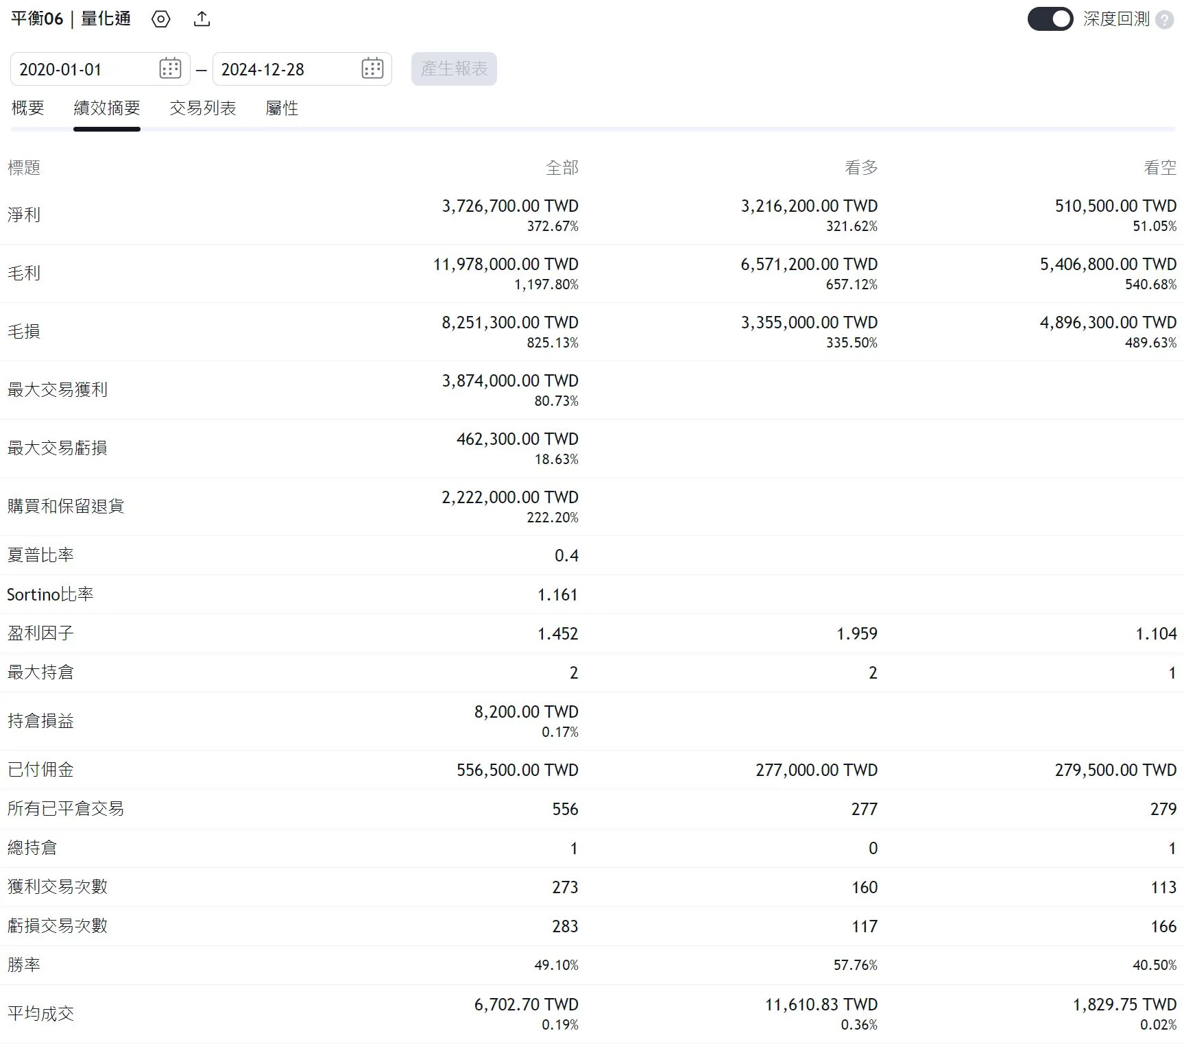The width and height of the screenshot is (1184, 1044).
Task: Select the 毛利 row label
Action: pos(24,274)
